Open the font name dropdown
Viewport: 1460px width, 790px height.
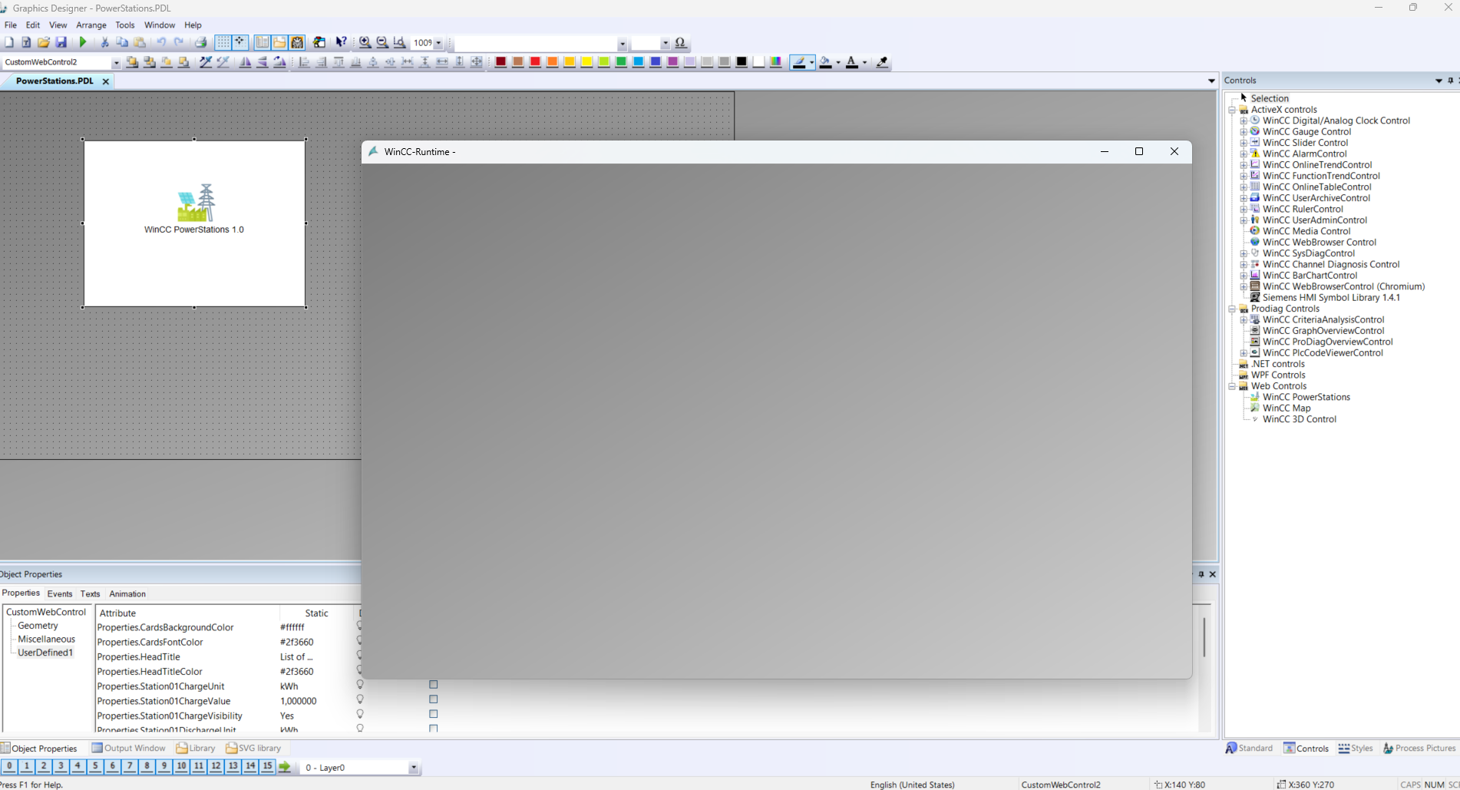623,44
